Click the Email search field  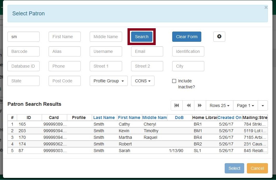tap(147, 51)
